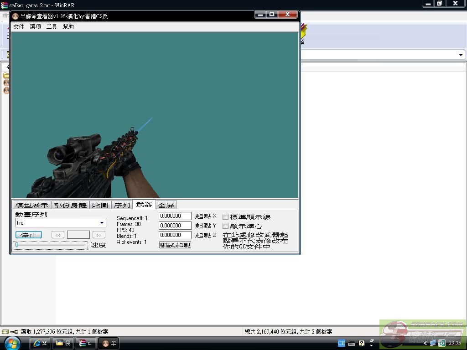This screenshot has height=350, width=467.
Task: Enable the 顯示準心 checkbox
Action: [226, 226]
